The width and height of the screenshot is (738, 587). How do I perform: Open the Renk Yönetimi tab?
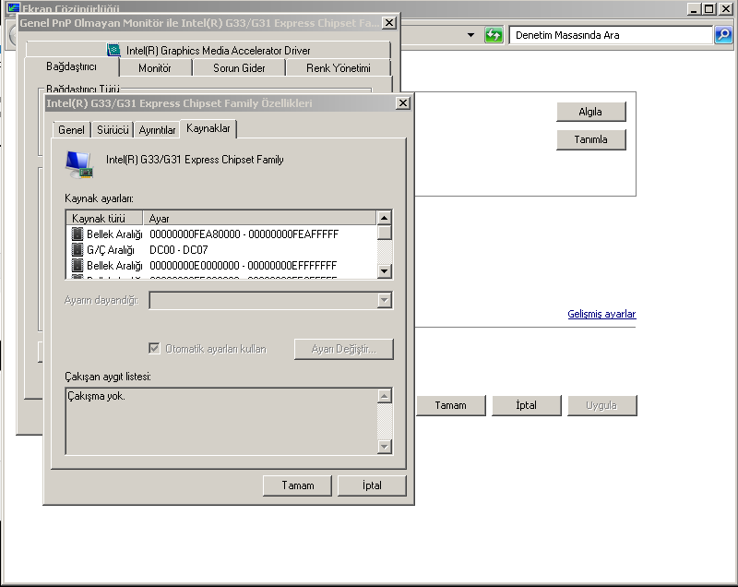tap(339, 68)
